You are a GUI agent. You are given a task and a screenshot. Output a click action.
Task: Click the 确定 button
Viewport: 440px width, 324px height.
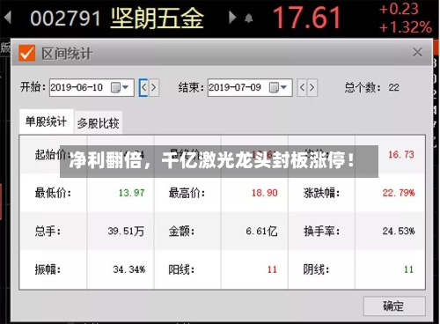pyautogui.click(x=394, y=306)
